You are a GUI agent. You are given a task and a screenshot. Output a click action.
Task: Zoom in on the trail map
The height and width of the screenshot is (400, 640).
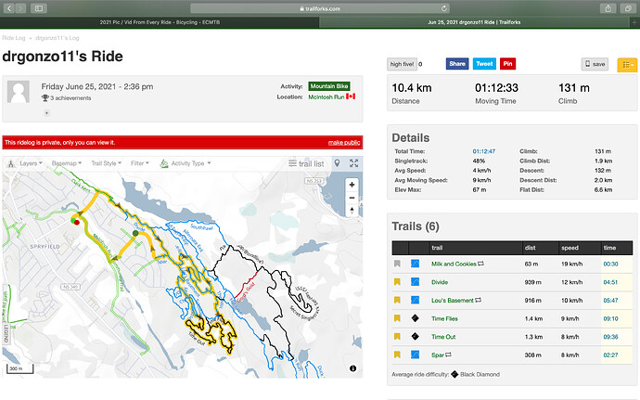[352, 184]
